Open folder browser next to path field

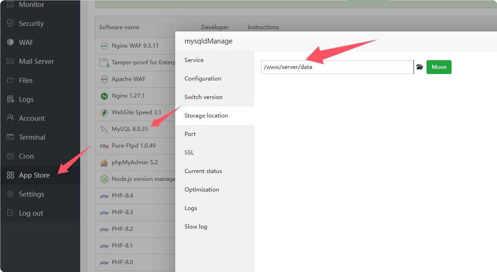pos(420,67)
